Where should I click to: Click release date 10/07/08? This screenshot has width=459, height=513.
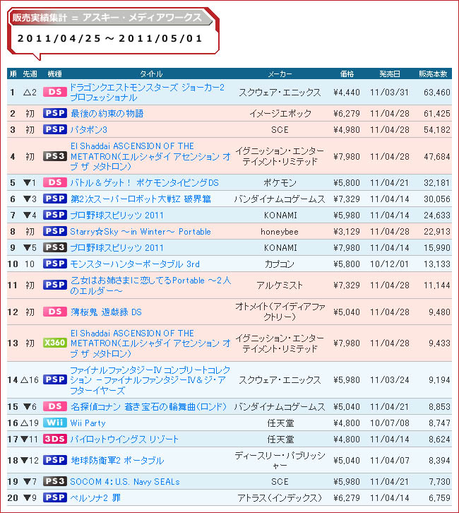pos(389,423)
